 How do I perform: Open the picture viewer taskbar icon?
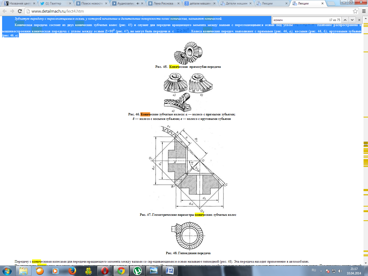point(154,271)
